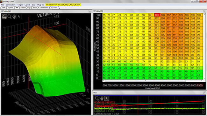Screen dimensions: 207x116
Task: Click the EngineSpeed [RPM] axis label under table
Action: 153,88
